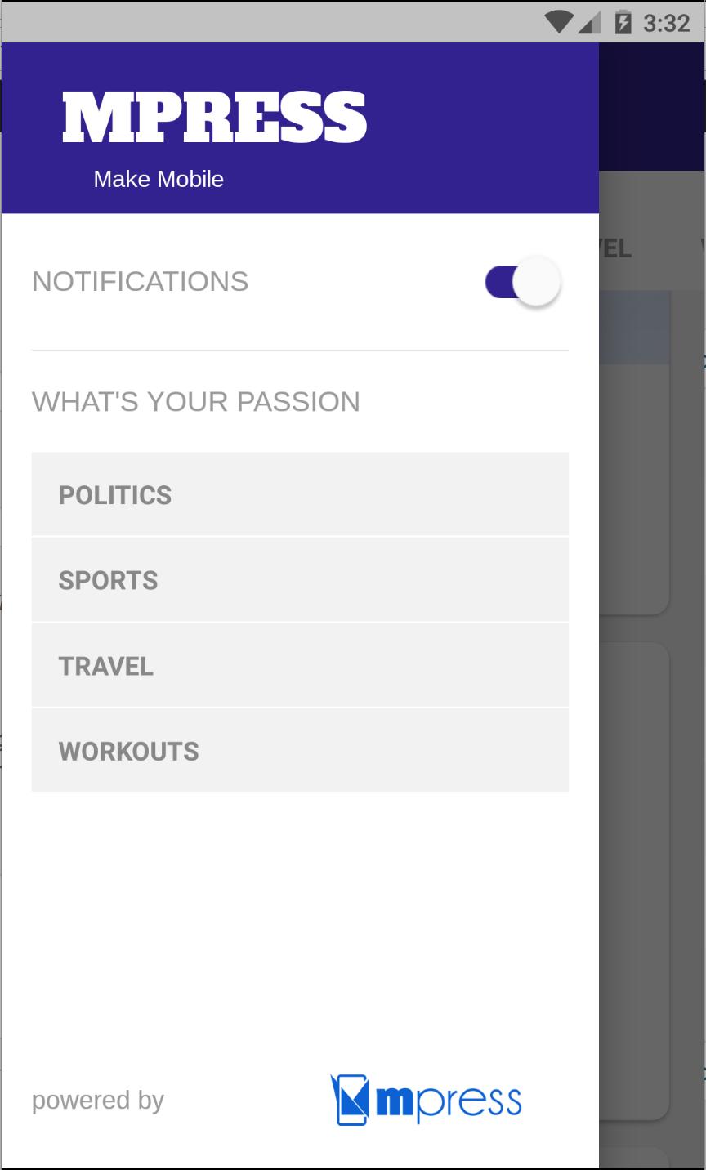Click the blue phone icon in the mpress logo
This screenshot has height=1170, width=706.
coord(350,1100)
